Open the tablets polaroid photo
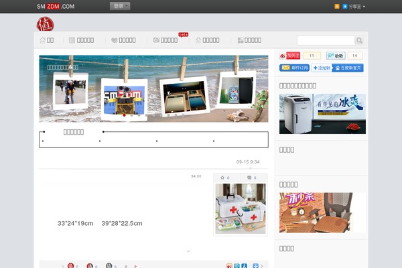 tap(184, 96)
